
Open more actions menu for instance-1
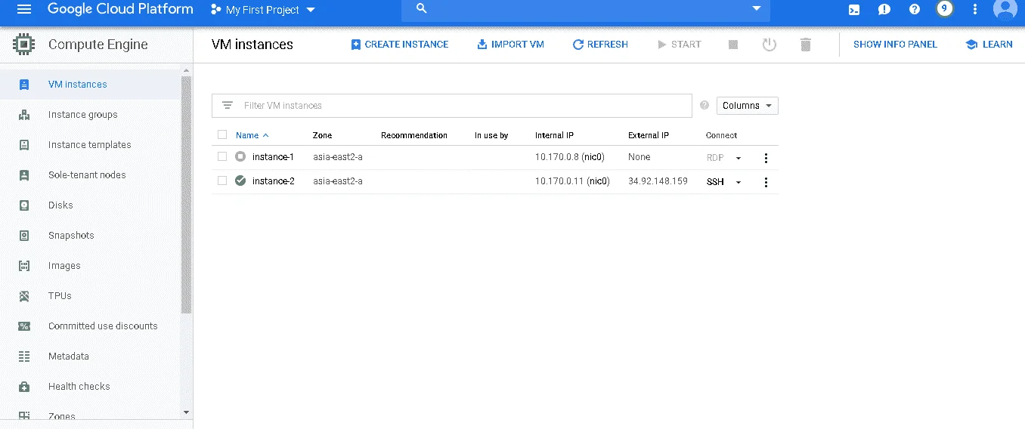coord(766,158)
